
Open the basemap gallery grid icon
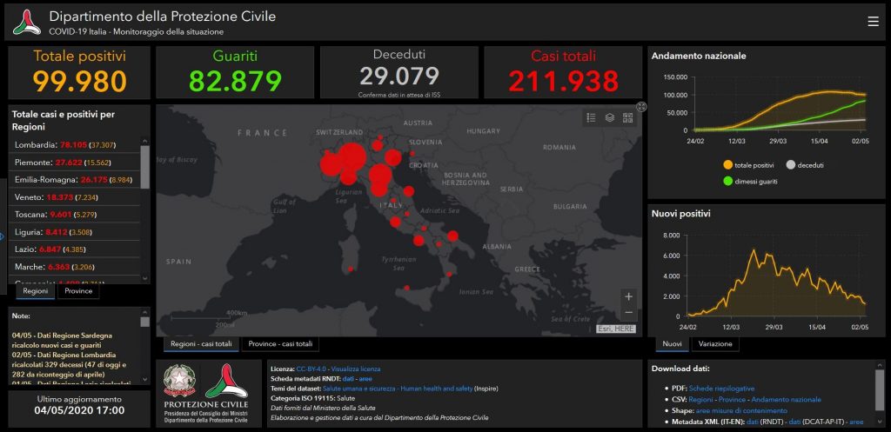pyautogui.click(x=627, y=117)
